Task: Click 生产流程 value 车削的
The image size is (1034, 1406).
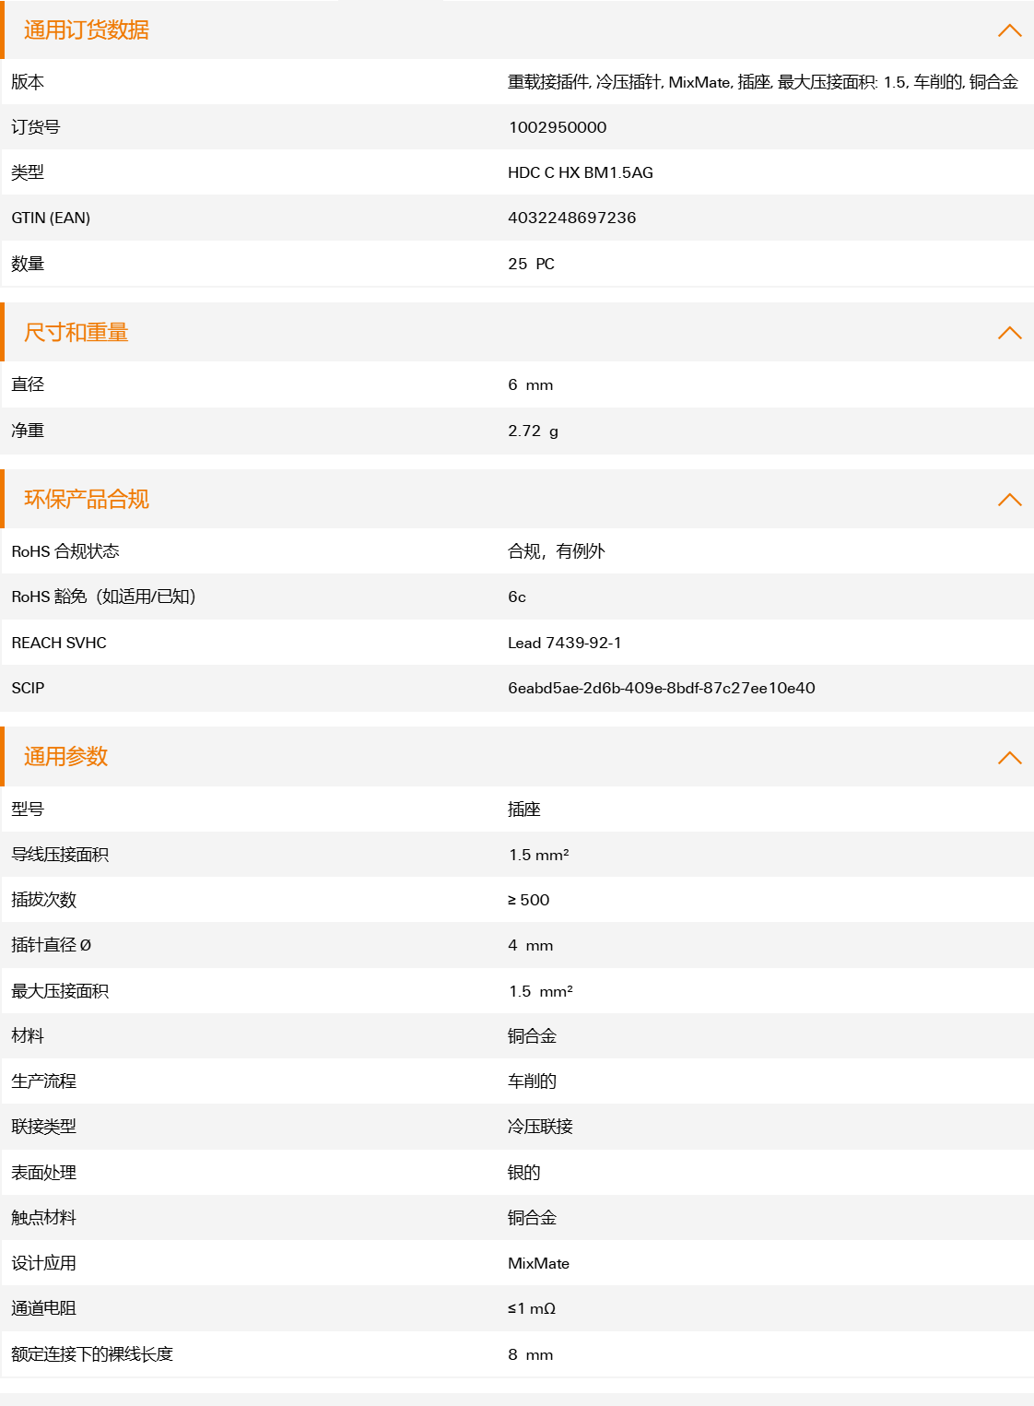Action: click(x=533, y=1081)
